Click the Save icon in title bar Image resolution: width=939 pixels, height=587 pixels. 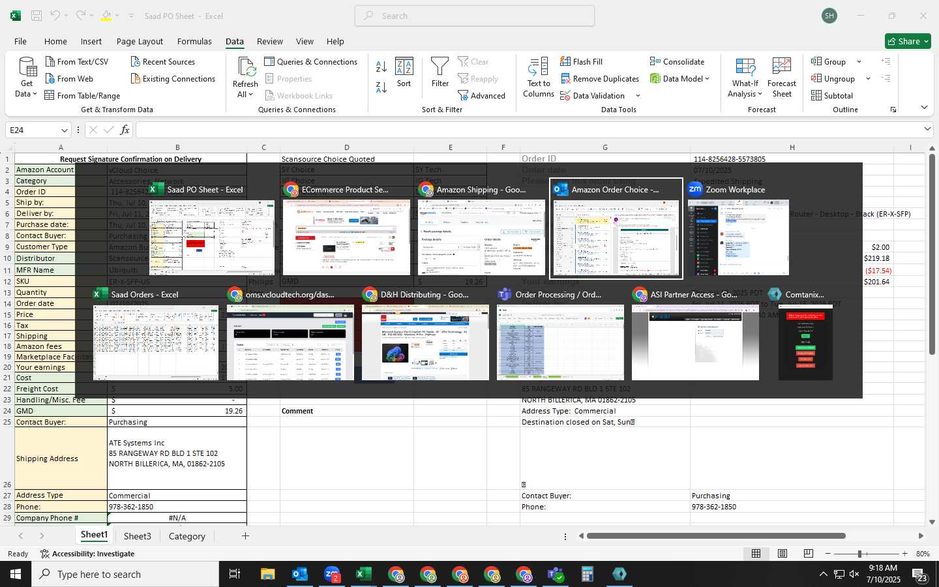pos(37,16)
